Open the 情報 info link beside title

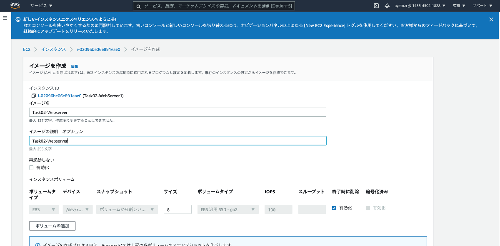74,66
